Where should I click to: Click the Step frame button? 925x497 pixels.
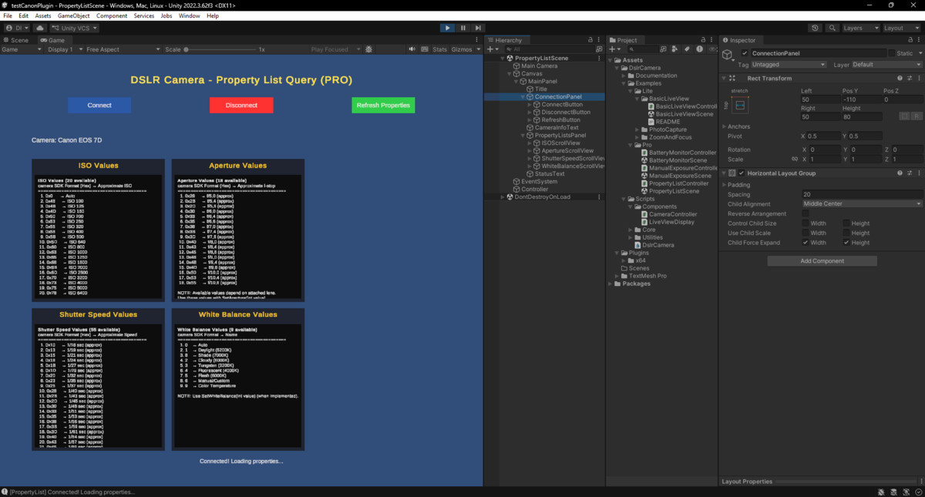point(478,28)
